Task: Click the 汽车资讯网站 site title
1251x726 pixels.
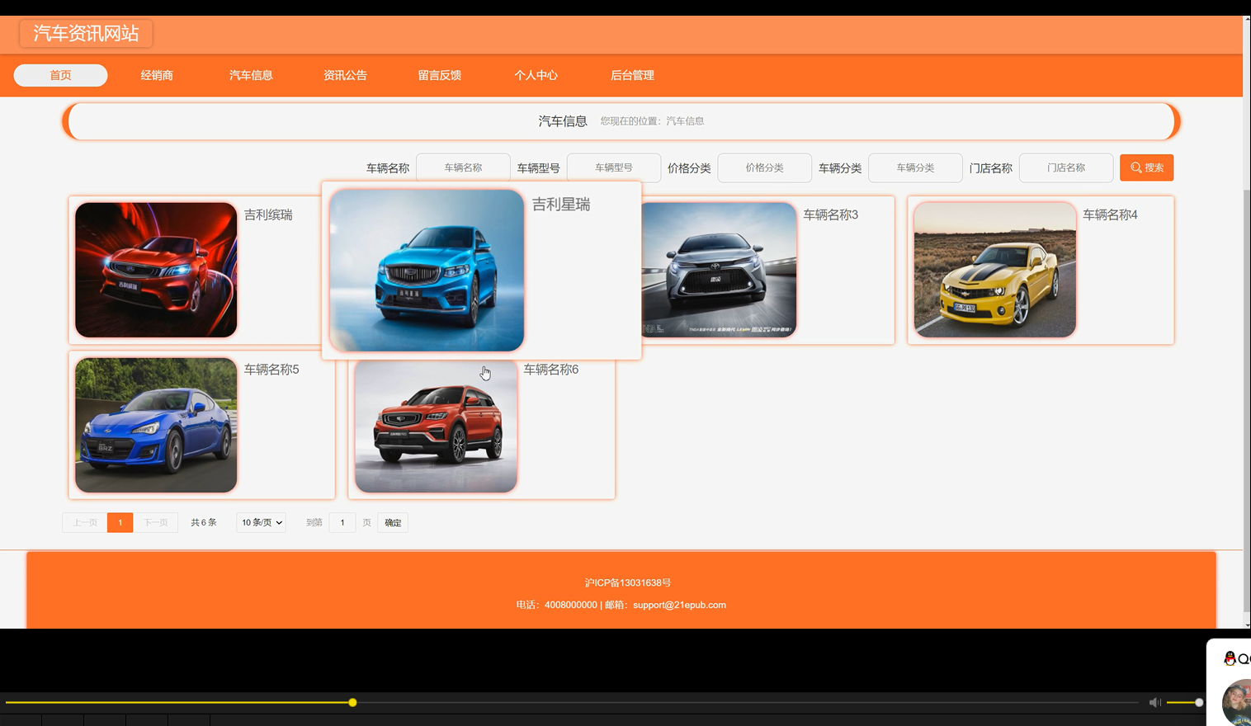Action: [x=86, y=33]
